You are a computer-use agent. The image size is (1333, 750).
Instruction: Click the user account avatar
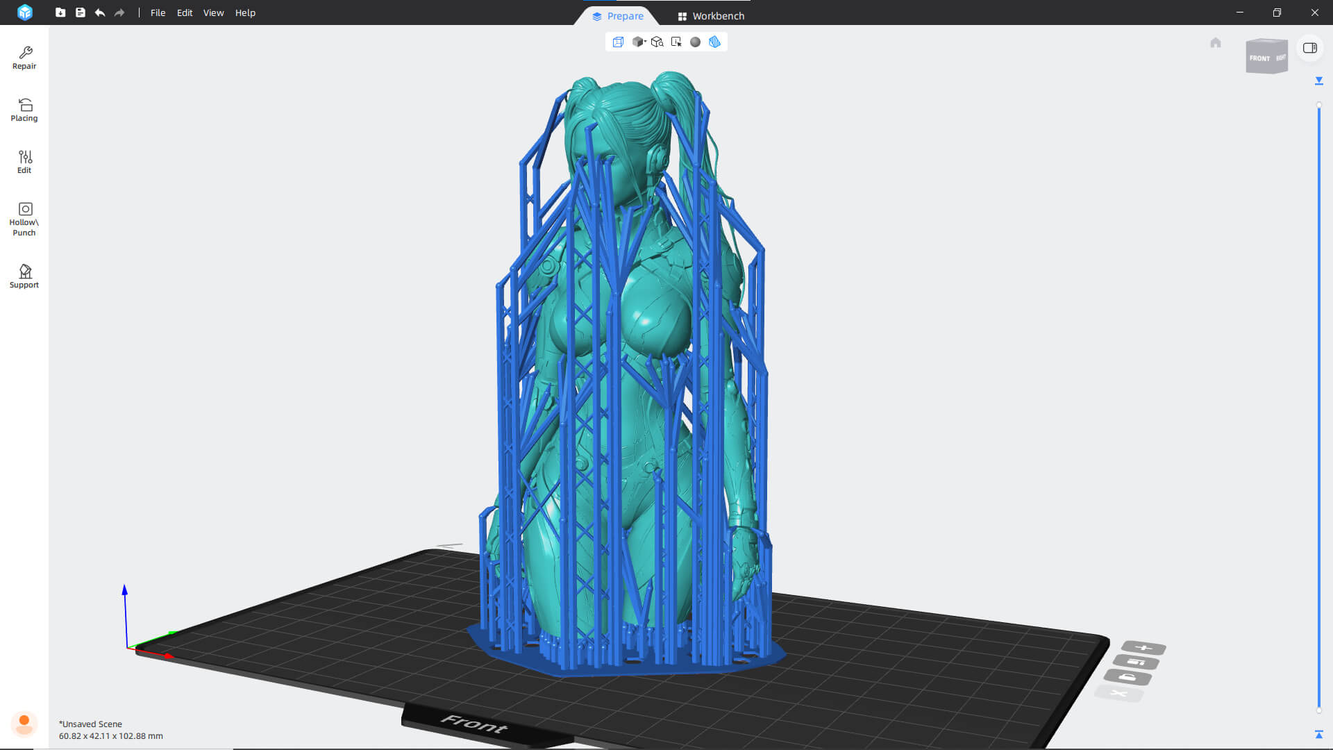24,724
